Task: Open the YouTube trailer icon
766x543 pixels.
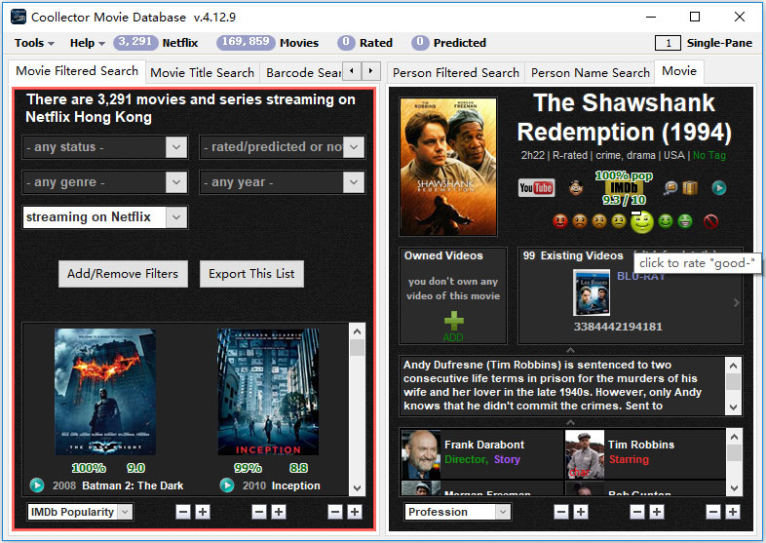Action: coord(536,188)
